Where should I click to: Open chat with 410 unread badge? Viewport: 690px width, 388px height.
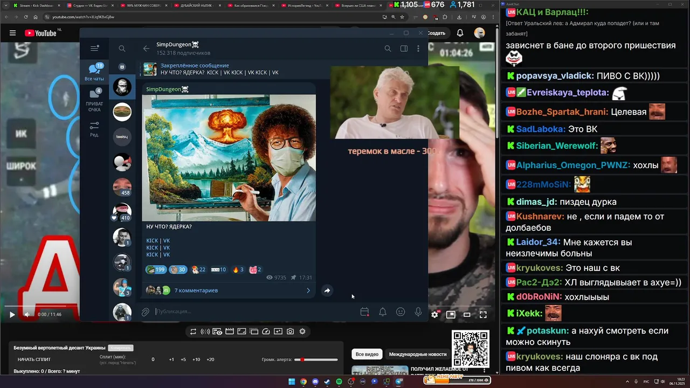(122, 212)
